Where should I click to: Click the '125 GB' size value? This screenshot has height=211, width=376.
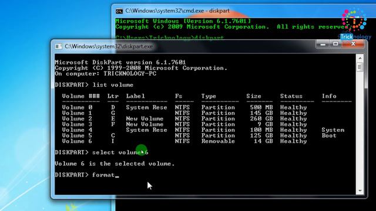261,135
